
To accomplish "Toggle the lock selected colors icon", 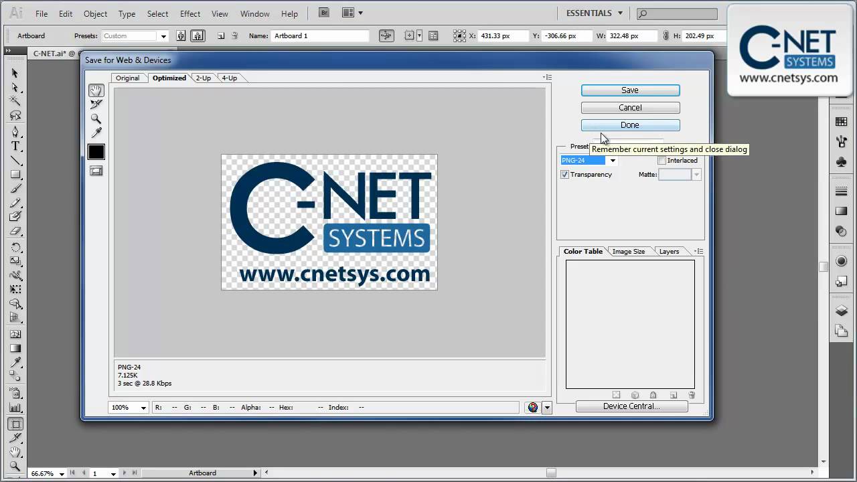I will click(x=653, y=395).
